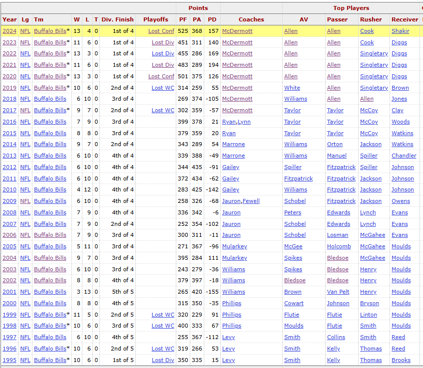This screenshot has height=368, width=423.
Task: Open Bryson rusher link in 2000 row
Action: click(x=370, y=303)
